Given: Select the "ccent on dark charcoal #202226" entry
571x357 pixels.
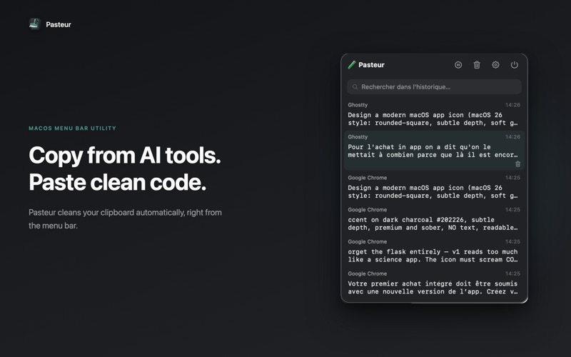Looking at the screenshot, I should coord(434,219).
